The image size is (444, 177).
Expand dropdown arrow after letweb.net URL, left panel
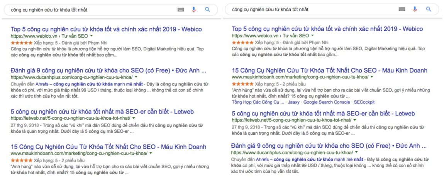pyautogui.click(x=134, y=118)
